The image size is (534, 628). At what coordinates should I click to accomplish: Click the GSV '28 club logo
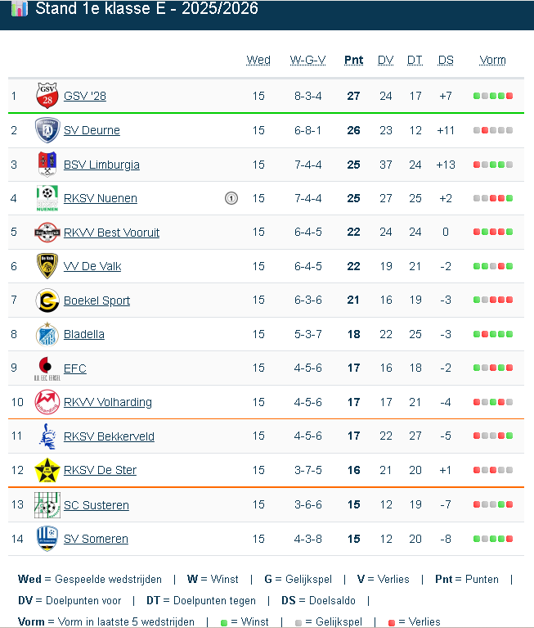(47, 96)
